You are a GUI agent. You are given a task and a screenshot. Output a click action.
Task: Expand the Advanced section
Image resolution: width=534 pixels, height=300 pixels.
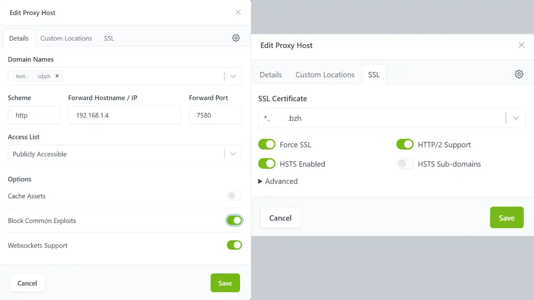point(278,181)
